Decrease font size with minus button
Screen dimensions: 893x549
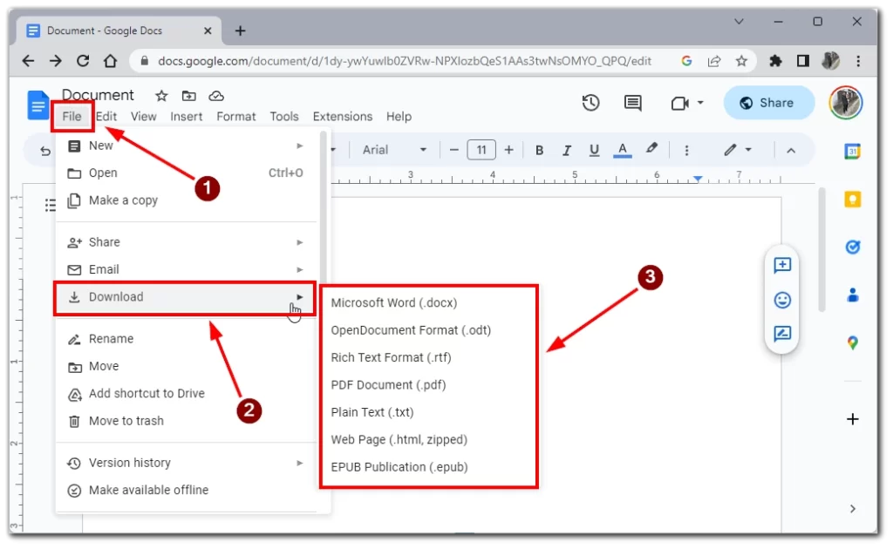click(453, 150)
